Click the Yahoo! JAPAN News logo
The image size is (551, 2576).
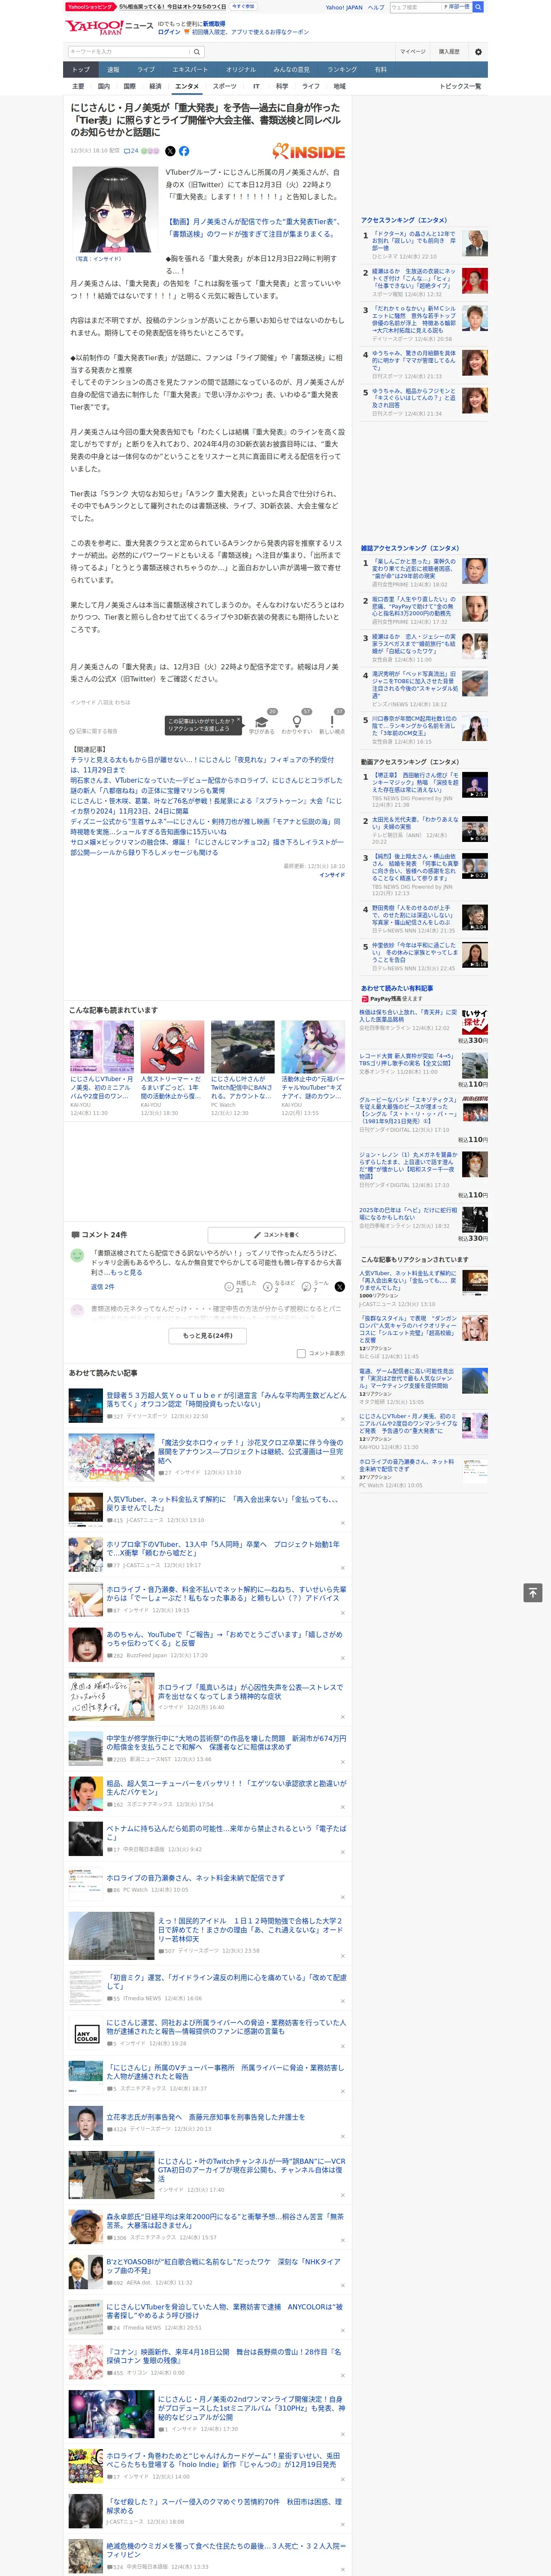(x=108, y=27)
